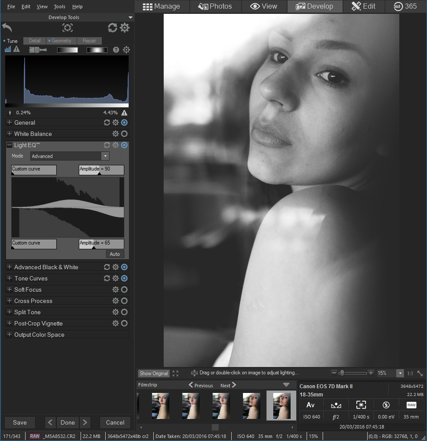
Task: Open the Advanced Black & White gear menu
Action: (x=116, y=267)
